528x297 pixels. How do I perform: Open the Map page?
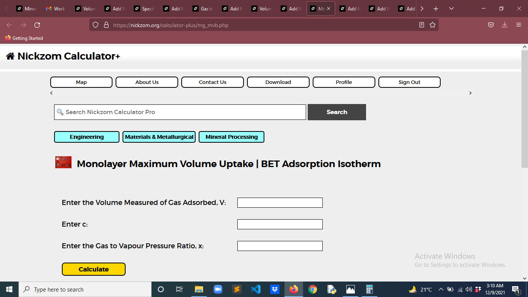tap(81, 82)
